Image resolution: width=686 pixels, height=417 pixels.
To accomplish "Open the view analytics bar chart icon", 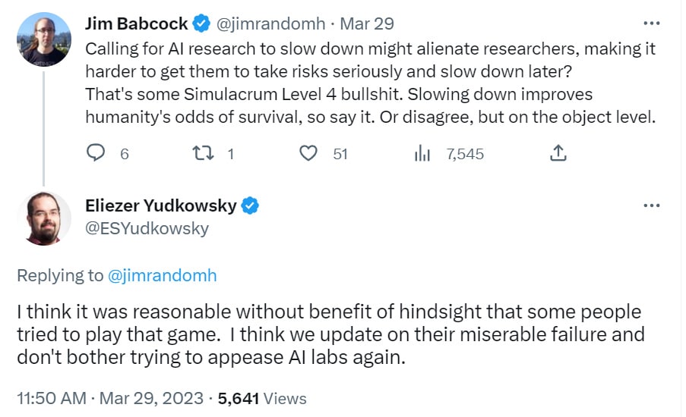I will (422, 154).
